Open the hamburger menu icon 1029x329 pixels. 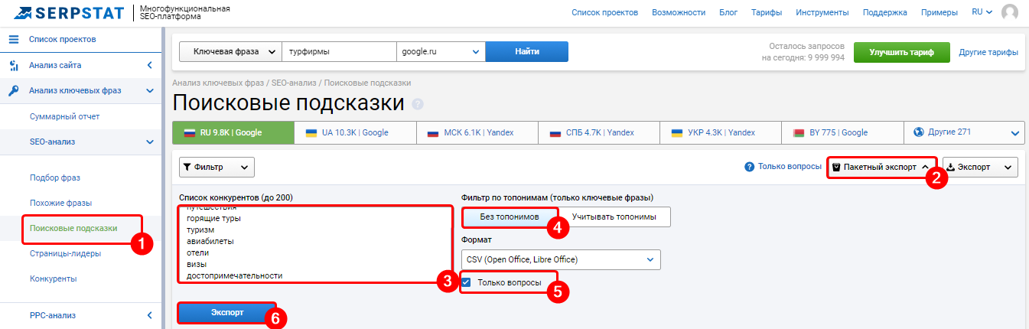point(14,39)
